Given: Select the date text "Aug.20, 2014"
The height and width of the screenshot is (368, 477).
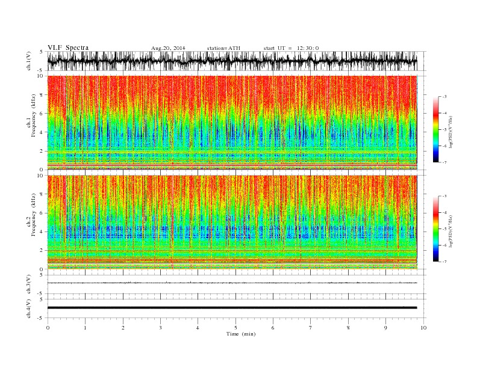Looking at the screenshot, I should point(168,48).
